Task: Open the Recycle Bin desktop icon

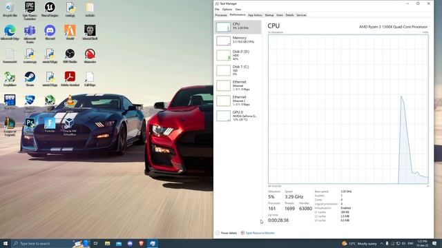Action: coord(10,10)
